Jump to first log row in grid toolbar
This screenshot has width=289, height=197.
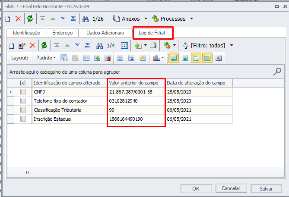tap(57, 45)
